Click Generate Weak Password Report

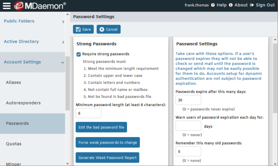(107, 158)
